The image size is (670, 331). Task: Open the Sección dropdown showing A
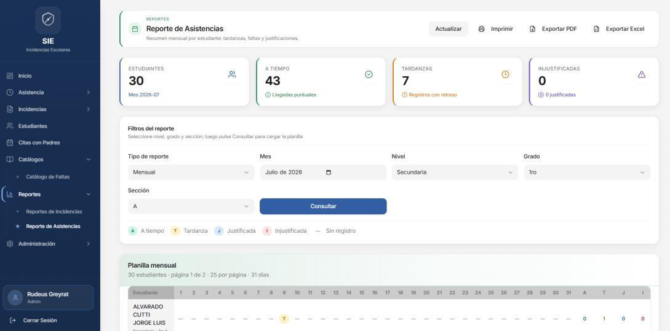pos(191,206)
